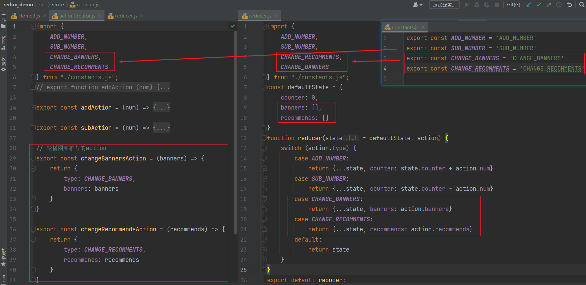Click redux_demo breadcrumb

pyautogui.click(x=18, y=5)
